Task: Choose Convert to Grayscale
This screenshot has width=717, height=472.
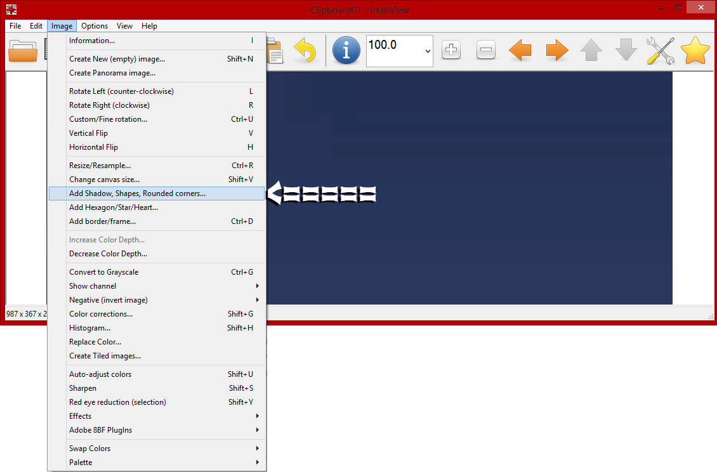Action: coord(157,272)
